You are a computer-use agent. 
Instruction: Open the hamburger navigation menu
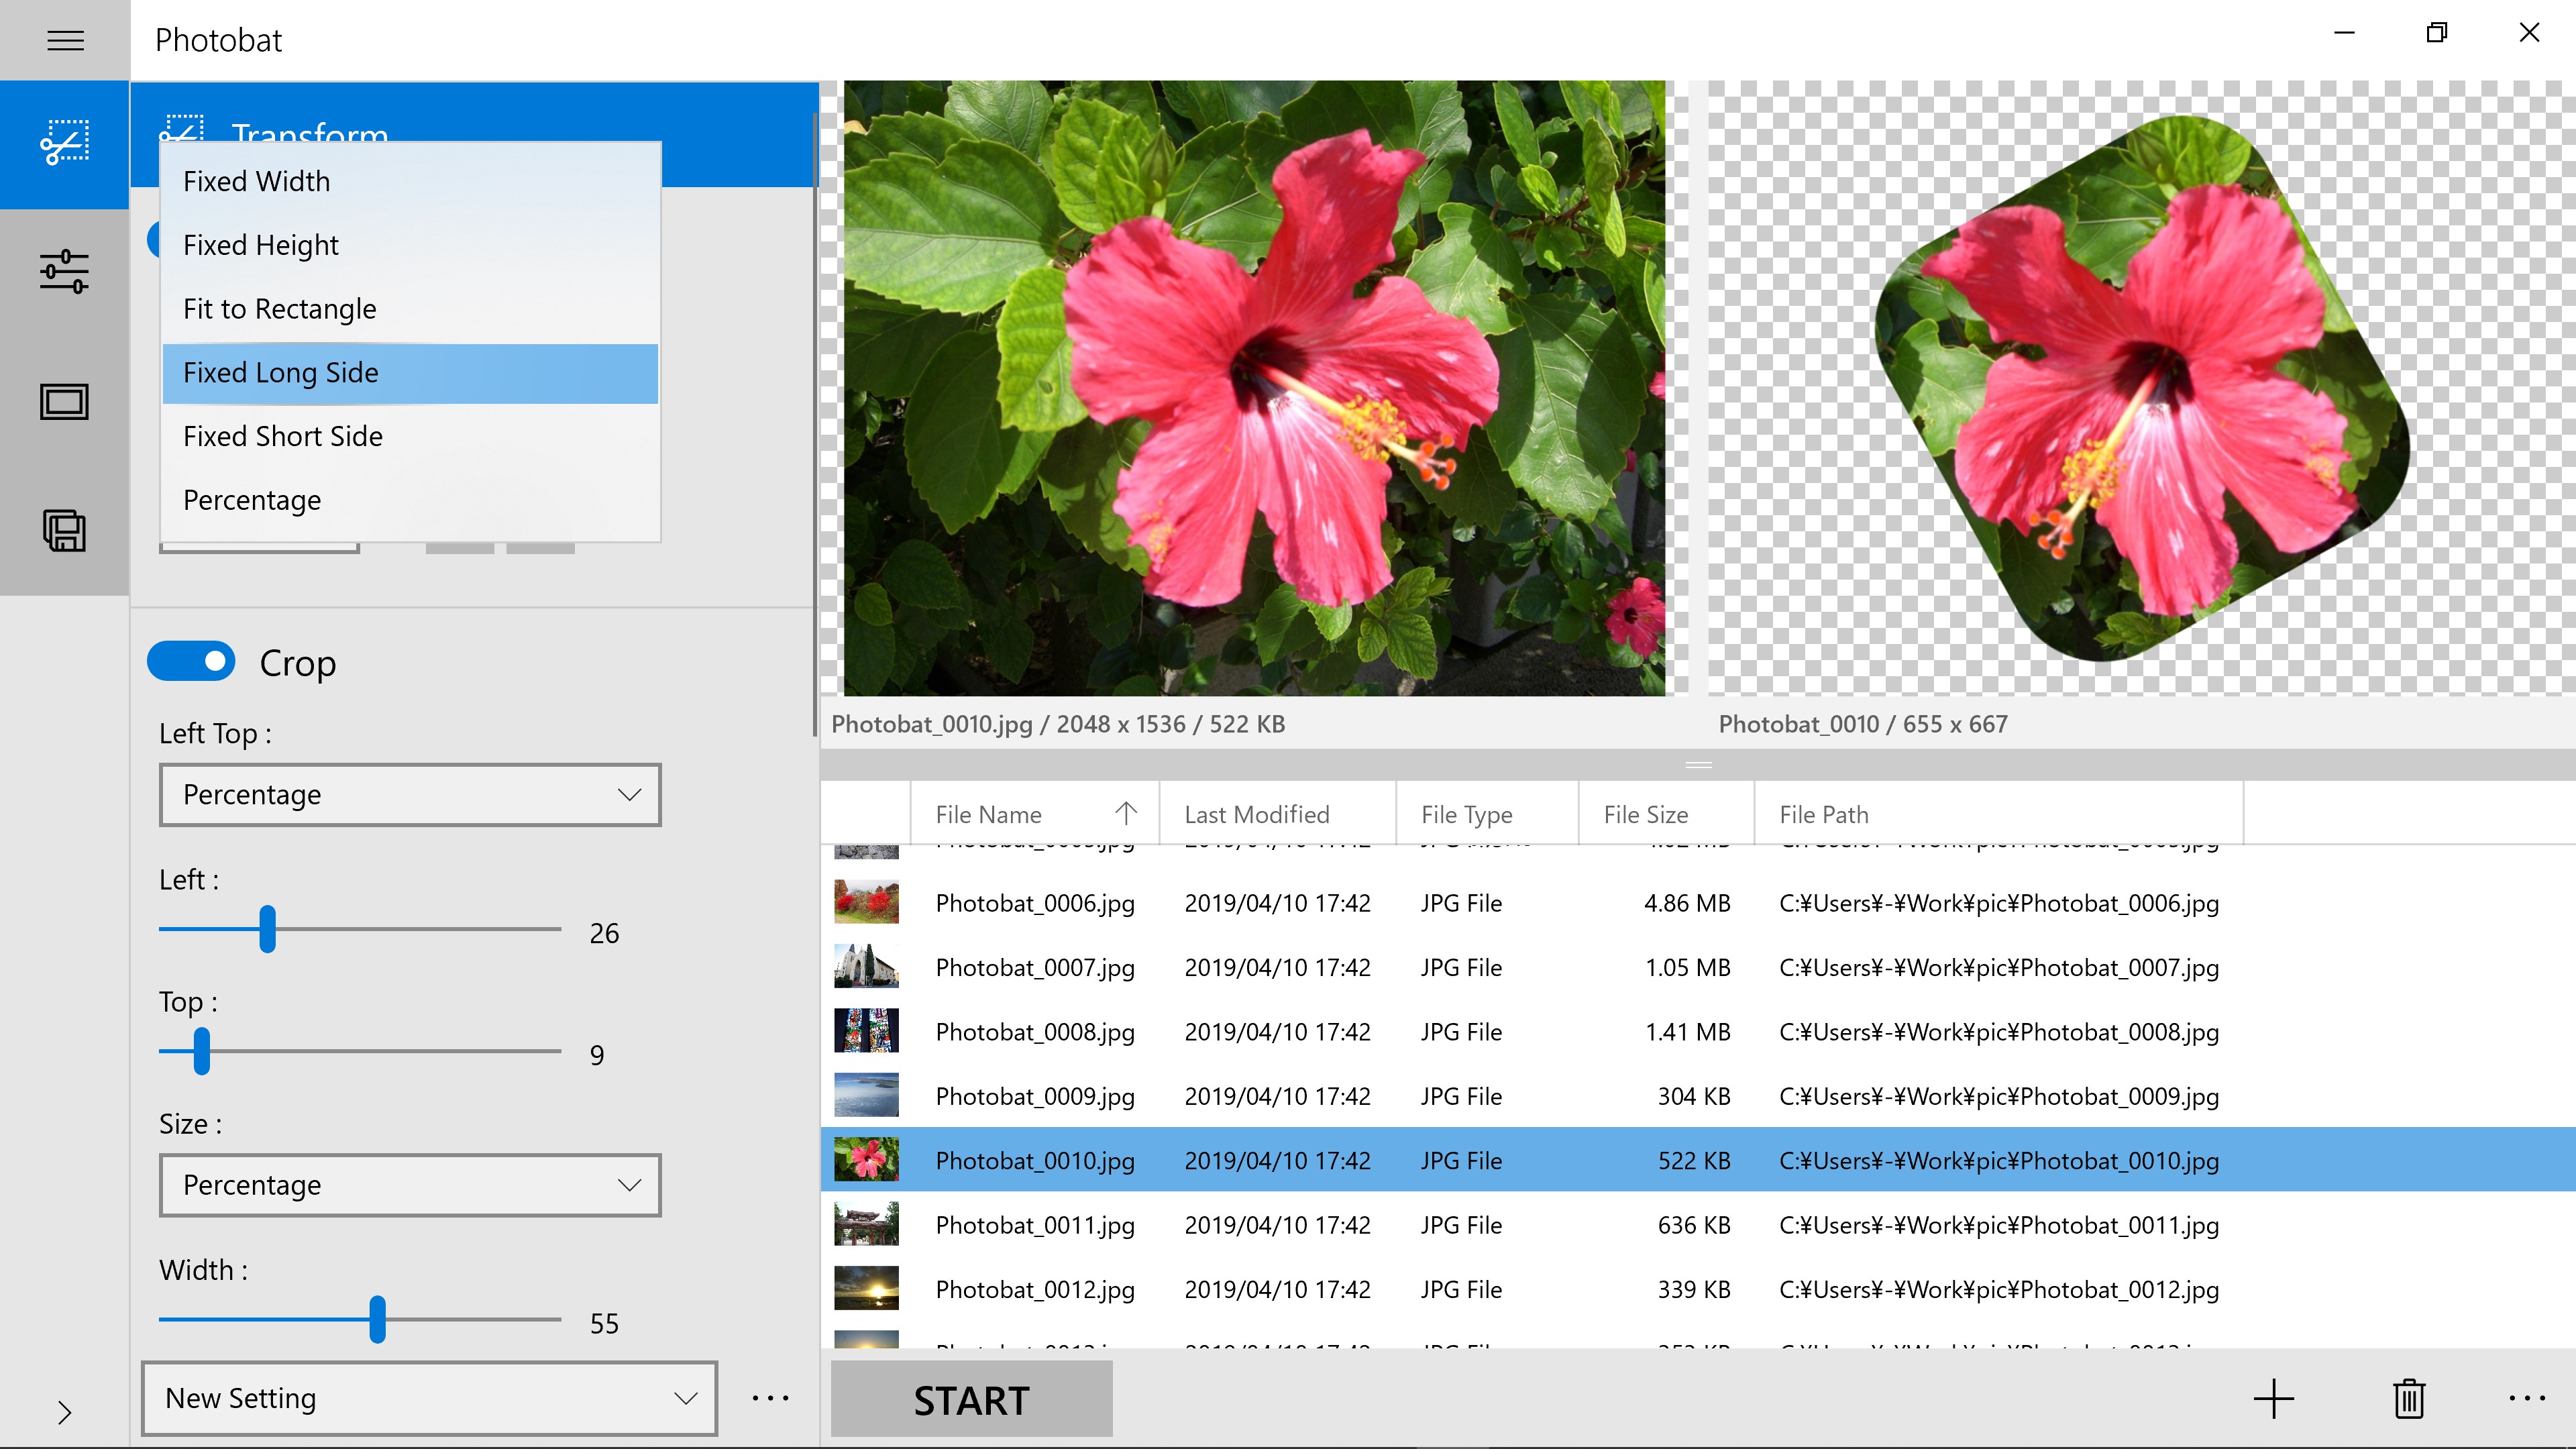tap(65, 40)
